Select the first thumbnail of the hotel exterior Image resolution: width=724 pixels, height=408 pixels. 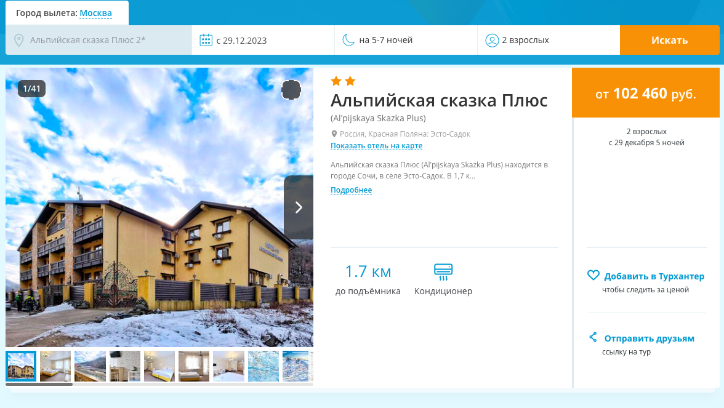21,367
